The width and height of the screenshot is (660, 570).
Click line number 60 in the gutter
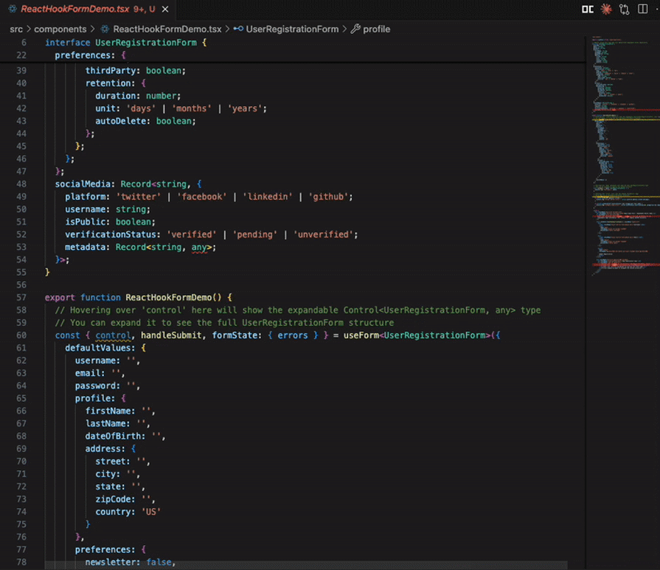21,336
